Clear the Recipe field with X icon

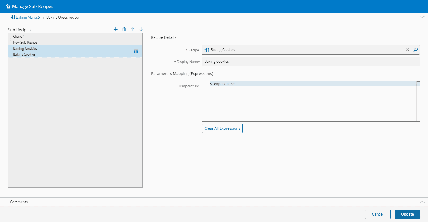pos(408,50)
